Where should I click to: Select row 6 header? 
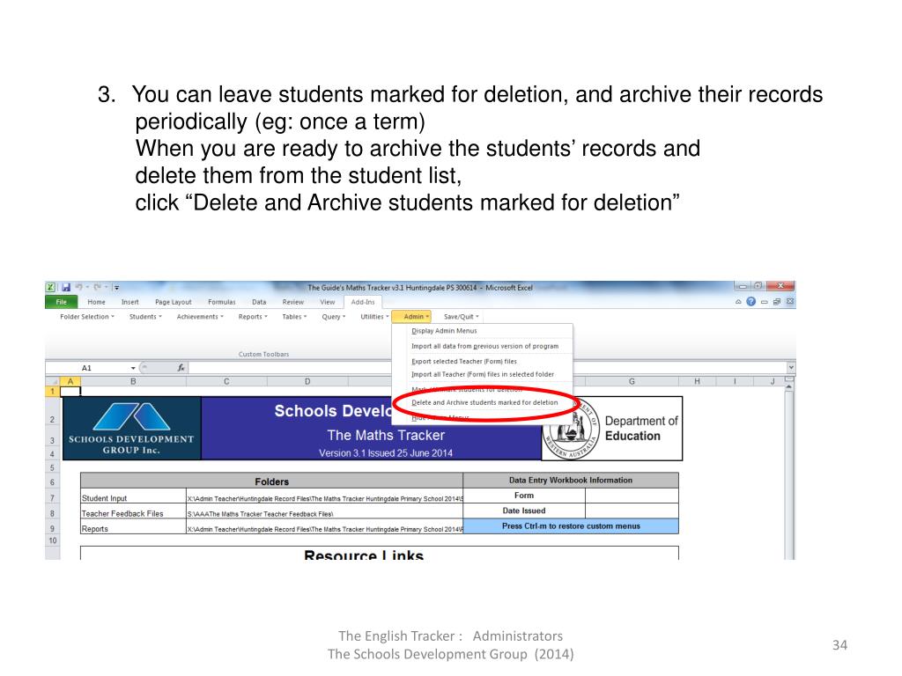(52, 482)
